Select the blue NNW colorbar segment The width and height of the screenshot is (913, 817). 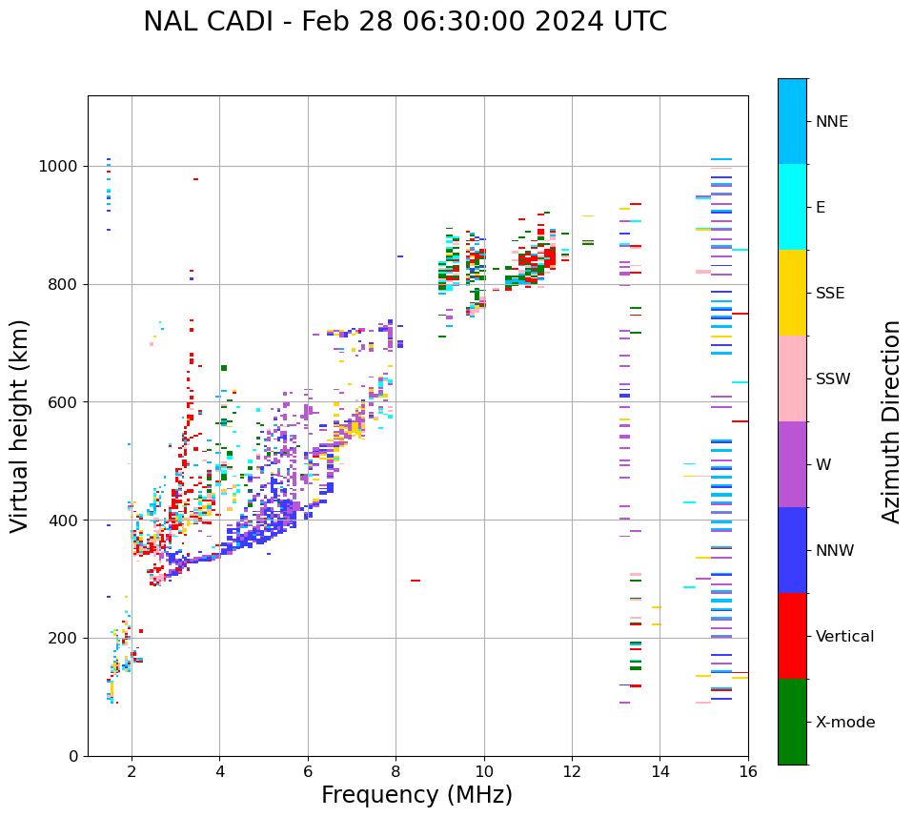pos(792,550)
